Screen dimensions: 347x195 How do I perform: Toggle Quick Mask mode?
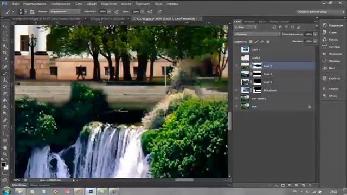pyautogui.click(x=5, y=174)
